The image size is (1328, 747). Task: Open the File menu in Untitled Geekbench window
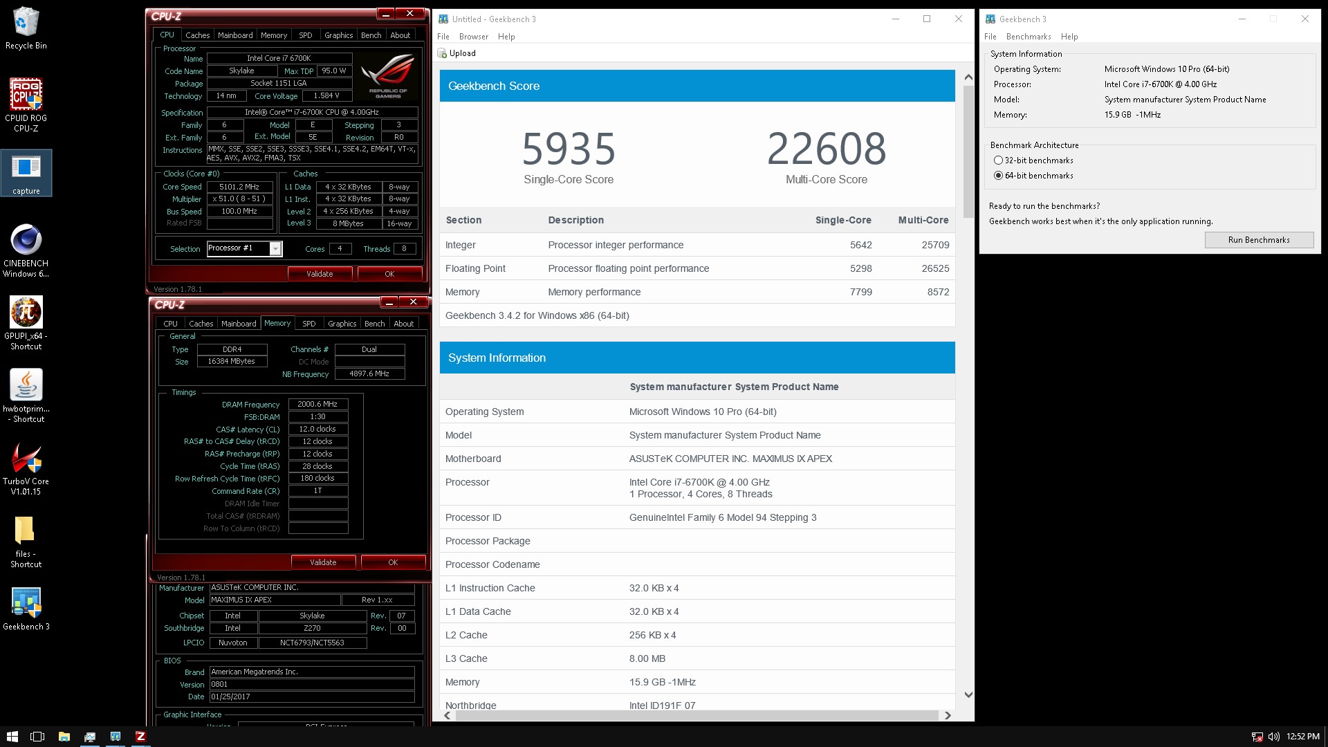[443, 37]
